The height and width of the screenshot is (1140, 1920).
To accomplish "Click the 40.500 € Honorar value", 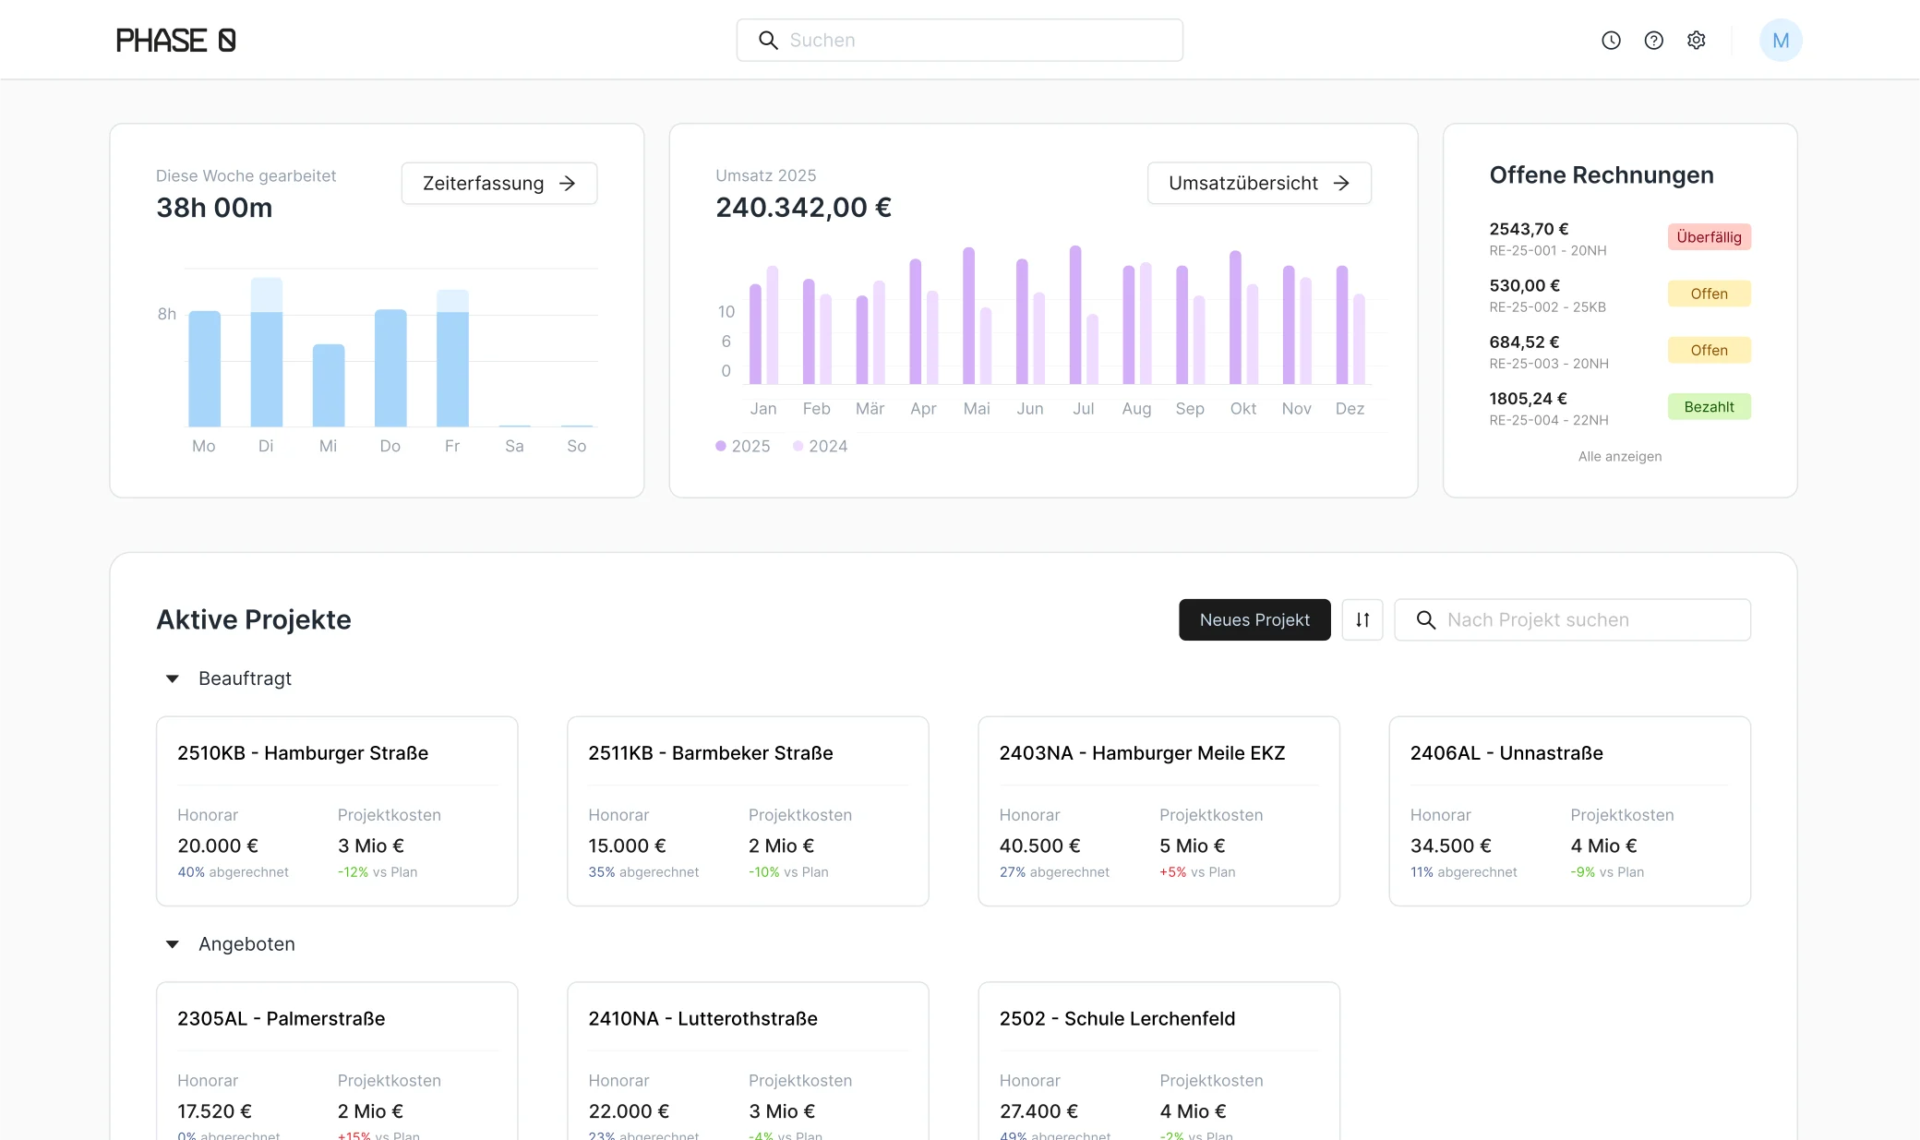I will tap(1039, 846).
